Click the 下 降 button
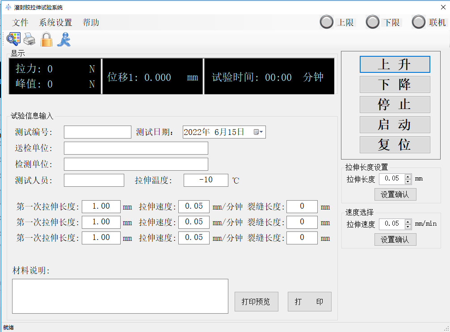Viewport: 450px width, 332px height. click(x=395, y=84)
